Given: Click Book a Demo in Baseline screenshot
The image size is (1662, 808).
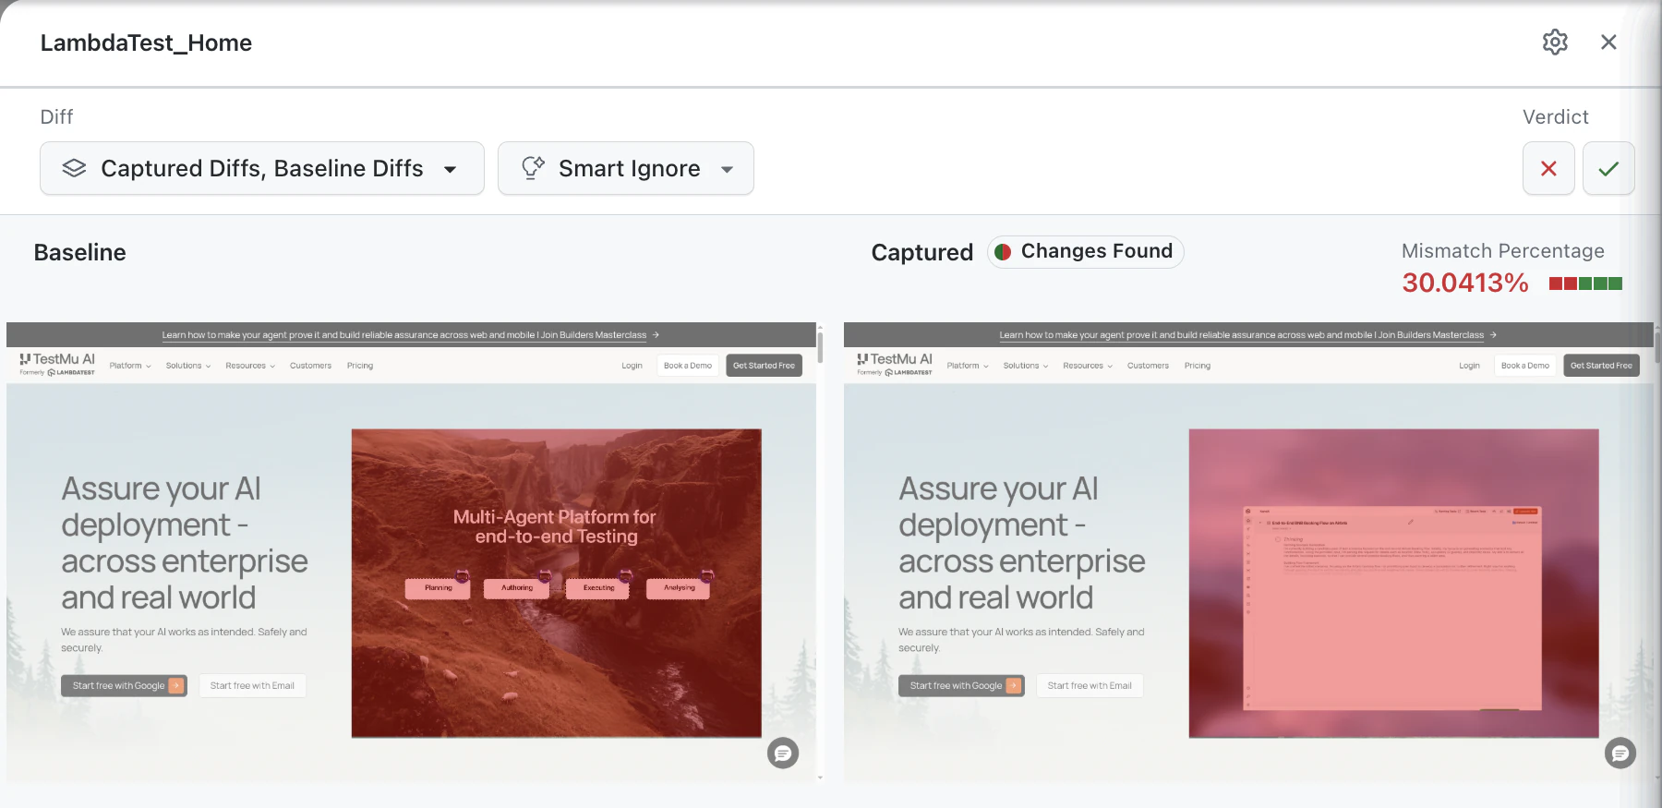Looking at the screenshot, I should pos(688,366).
